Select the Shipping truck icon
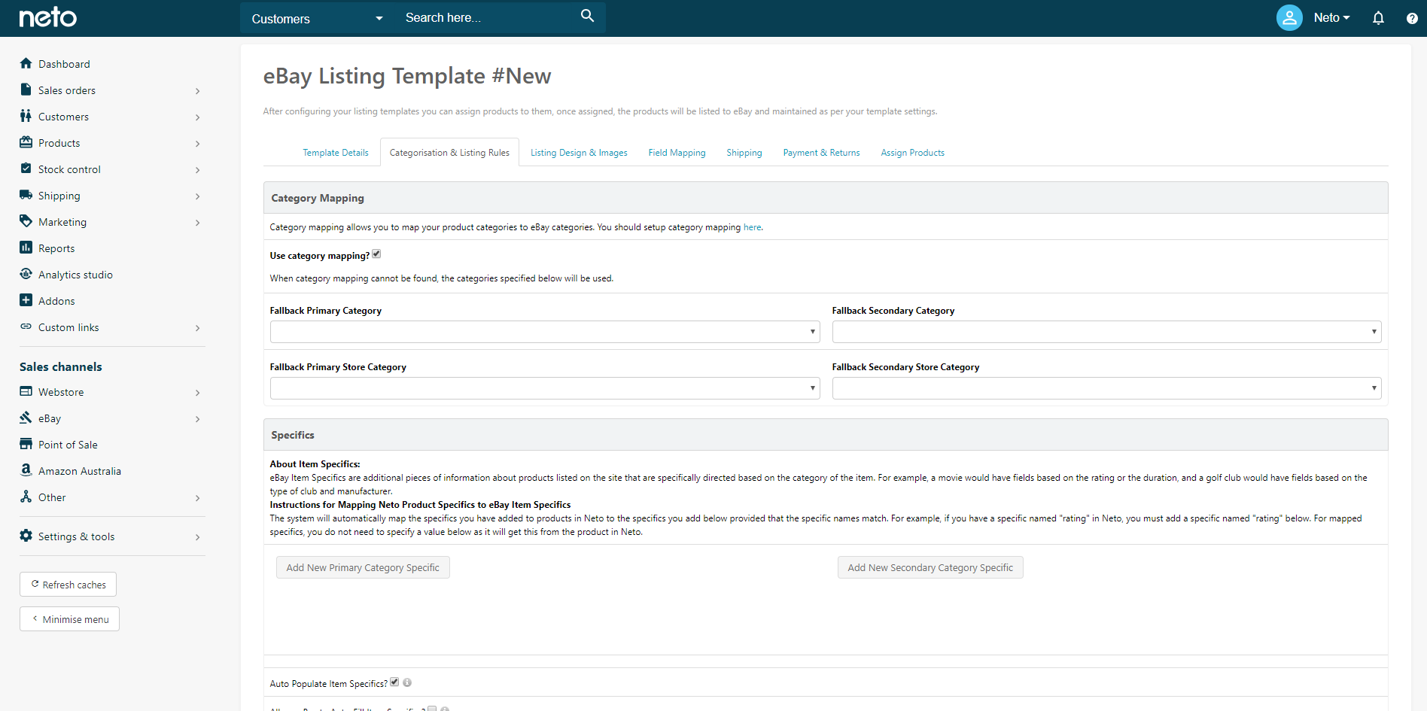The height and width of the screenshot is (711, 1427). [26, 195]
